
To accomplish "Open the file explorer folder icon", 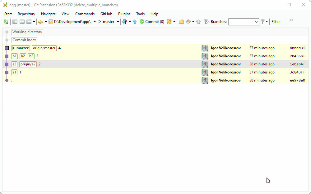I will (x=181, y=22).
